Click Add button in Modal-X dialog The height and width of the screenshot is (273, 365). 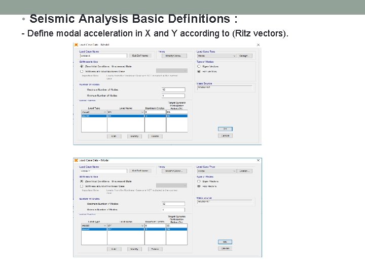point(114,136)
